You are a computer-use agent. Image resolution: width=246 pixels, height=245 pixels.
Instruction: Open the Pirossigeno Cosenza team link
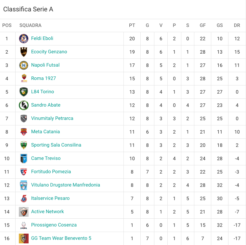coord(54,225)
